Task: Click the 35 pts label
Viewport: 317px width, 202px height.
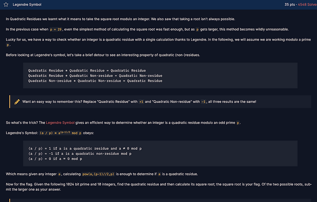Action: (x=290, y=5)
